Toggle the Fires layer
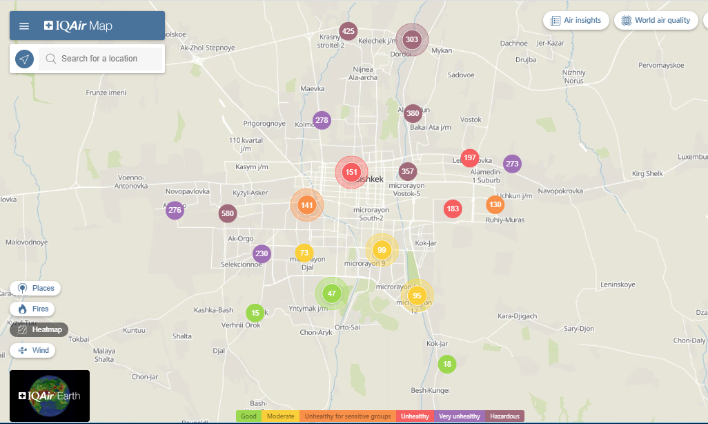Viewport: 708px width, 424px height. tap(32, 309)
